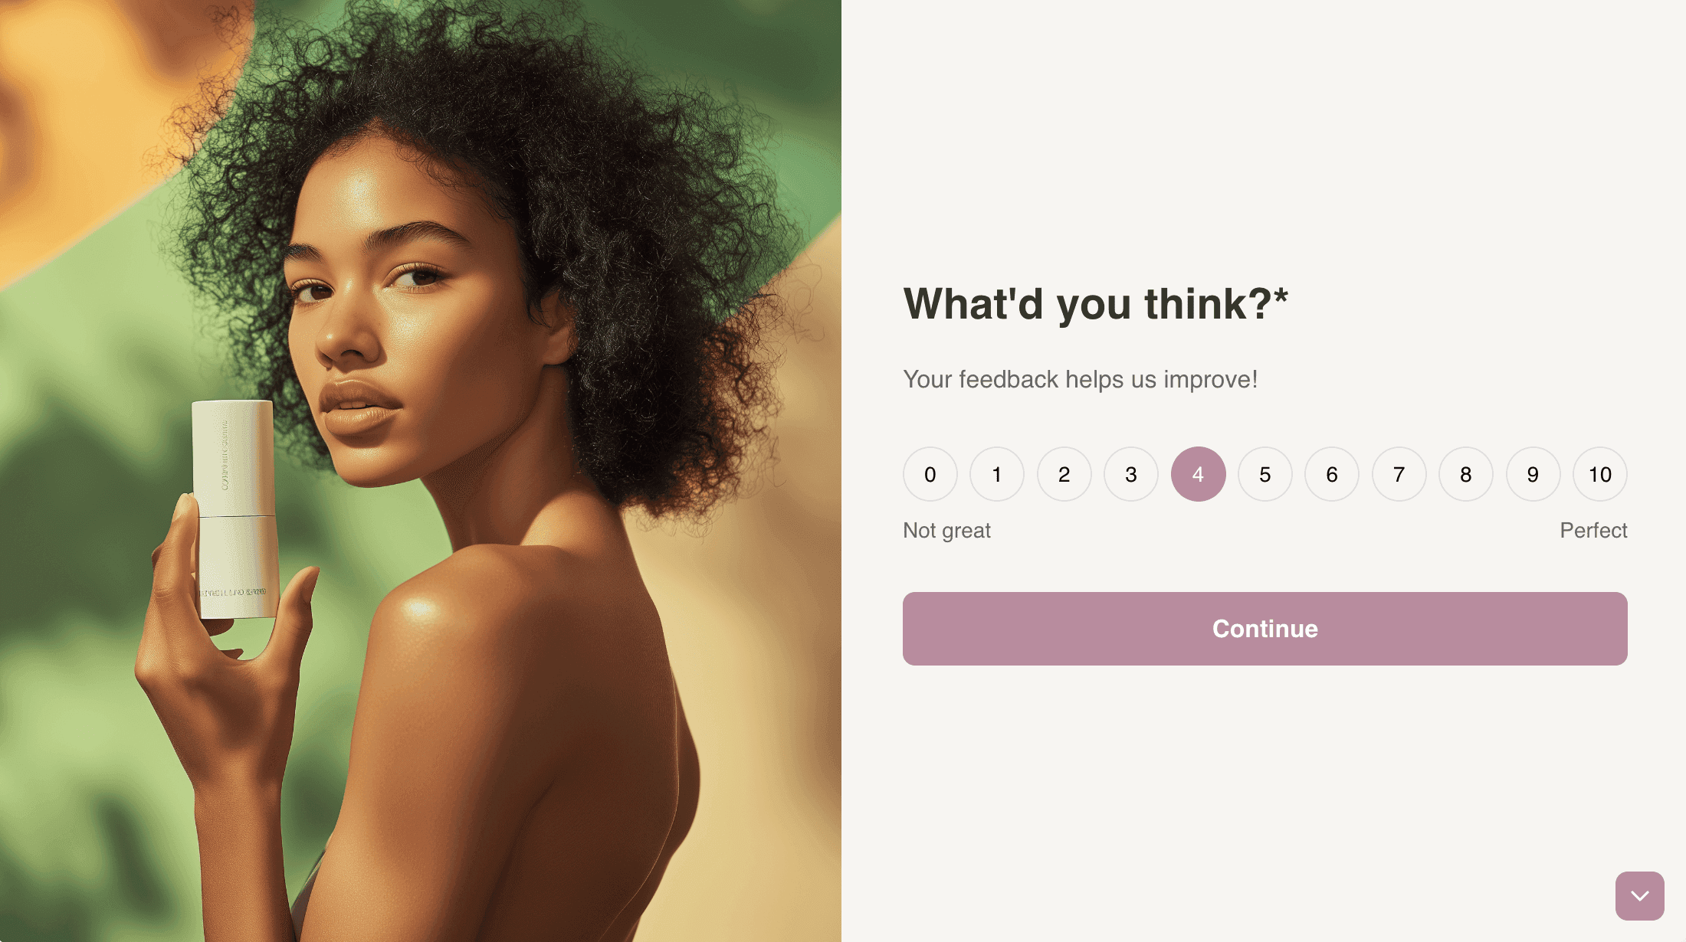Click the Continue button
The image size is (1686, 942).
point(1265,629)
